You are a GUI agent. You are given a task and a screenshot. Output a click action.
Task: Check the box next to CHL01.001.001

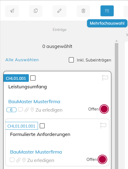click(42, 126)
